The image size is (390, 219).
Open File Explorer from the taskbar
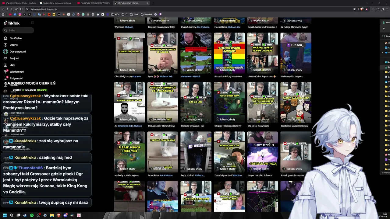point(52,215)
